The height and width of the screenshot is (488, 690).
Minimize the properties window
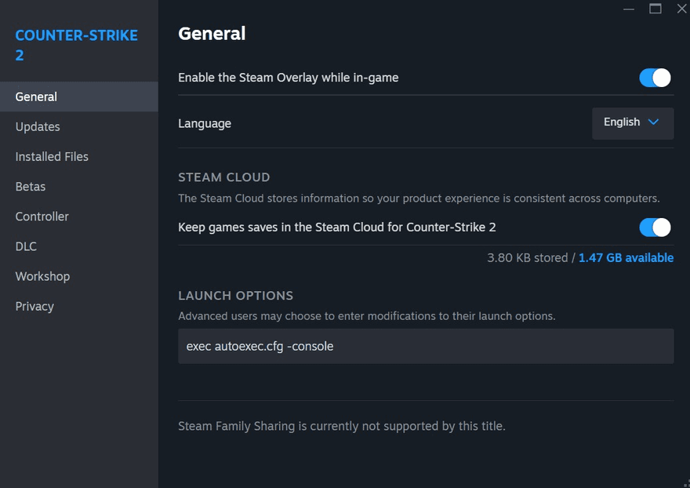coord(629,9)
